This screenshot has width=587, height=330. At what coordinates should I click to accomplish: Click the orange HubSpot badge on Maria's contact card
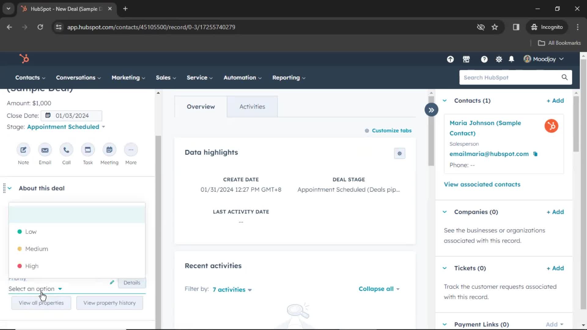[x=551, y=126]
